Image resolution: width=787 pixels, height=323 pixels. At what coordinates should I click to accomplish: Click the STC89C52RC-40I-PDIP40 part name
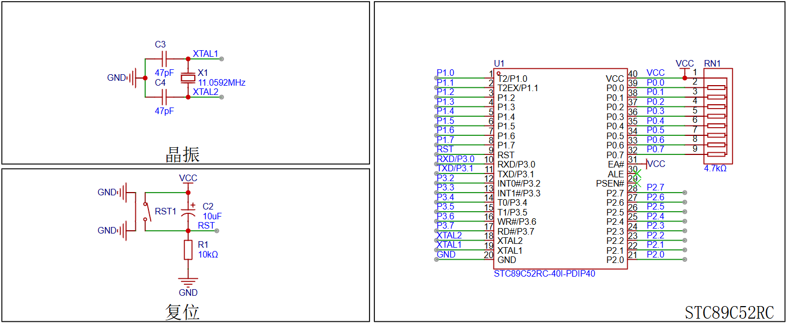pyautogui.click(x=545, y=274)
